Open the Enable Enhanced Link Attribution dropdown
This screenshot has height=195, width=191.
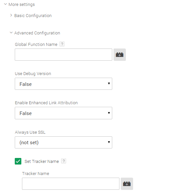[63, 113]
